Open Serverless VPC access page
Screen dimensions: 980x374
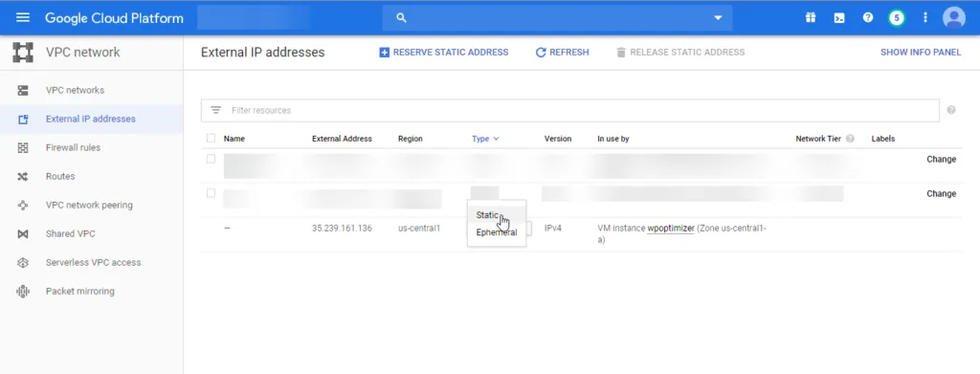click(93, 262)
